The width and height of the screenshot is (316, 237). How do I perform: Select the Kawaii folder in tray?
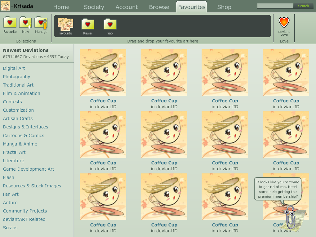click(x=88, y=24)
